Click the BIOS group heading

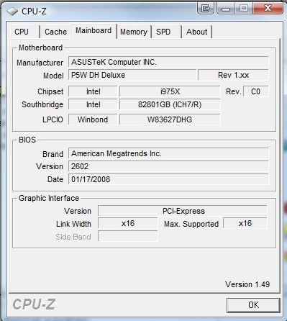point(27,140)
